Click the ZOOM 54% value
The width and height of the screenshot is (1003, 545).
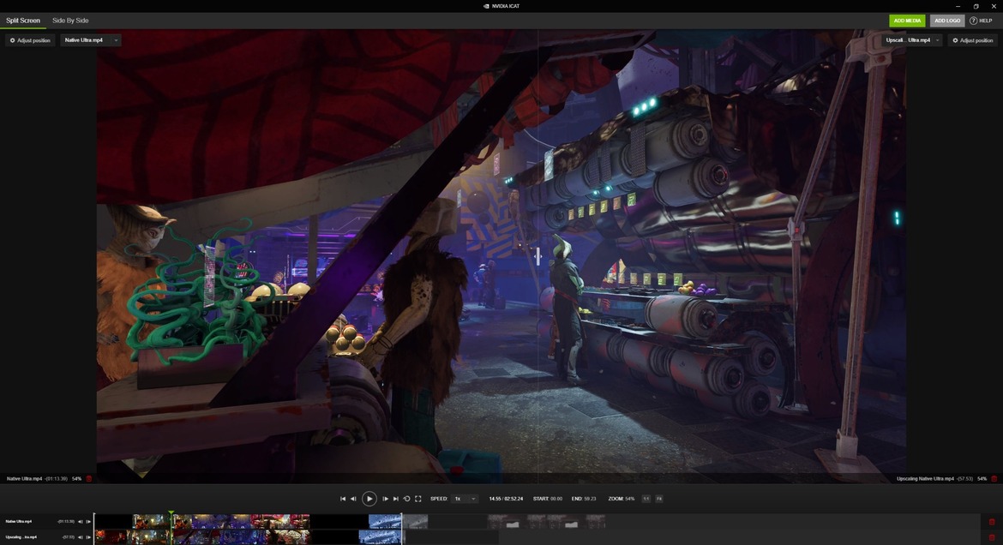click(x=628, y=499)
